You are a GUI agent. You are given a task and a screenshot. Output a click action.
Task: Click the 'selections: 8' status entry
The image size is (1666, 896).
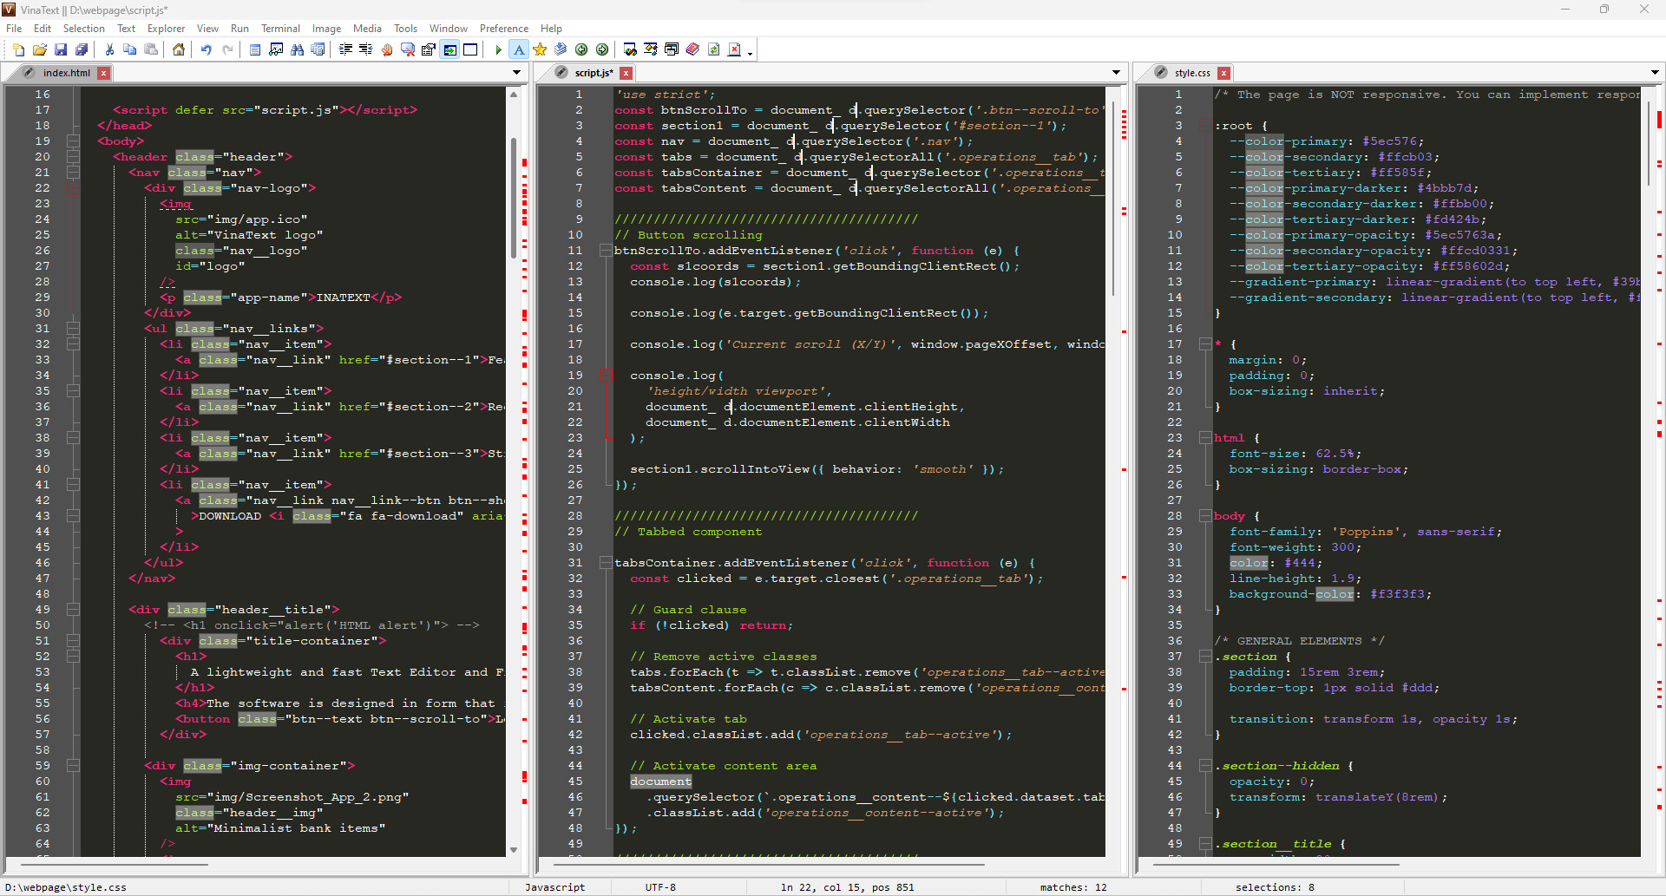pyautogui.click(x=1275, y=887)
